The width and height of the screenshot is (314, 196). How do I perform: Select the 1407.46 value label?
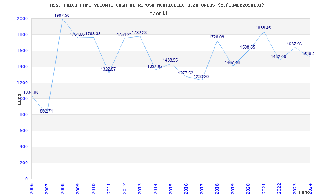232,63
